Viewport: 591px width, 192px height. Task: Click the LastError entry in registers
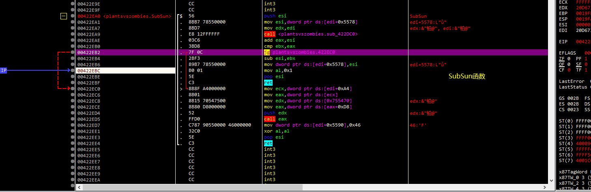point(575,82)
